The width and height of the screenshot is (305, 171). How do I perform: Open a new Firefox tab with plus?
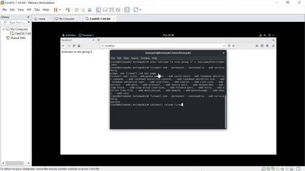(x=99, y=40)
